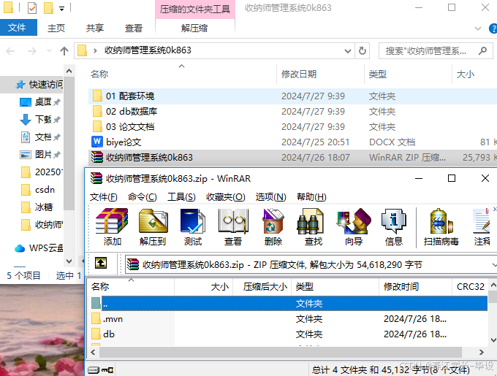Open the 文件 tab in Explorer
The height and width of the screenshot is (376, 497).
[x=17, y=28]
